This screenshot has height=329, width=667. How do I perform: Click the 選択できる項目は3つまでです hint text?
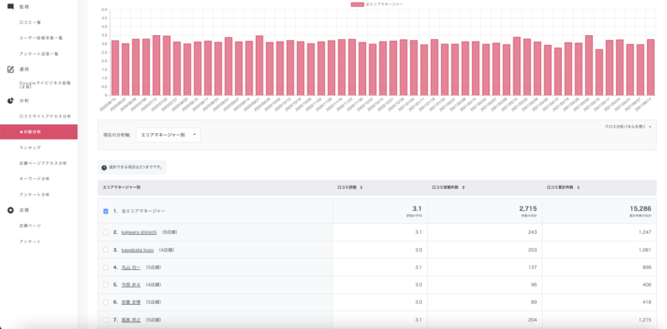click(x=136, y=167)
